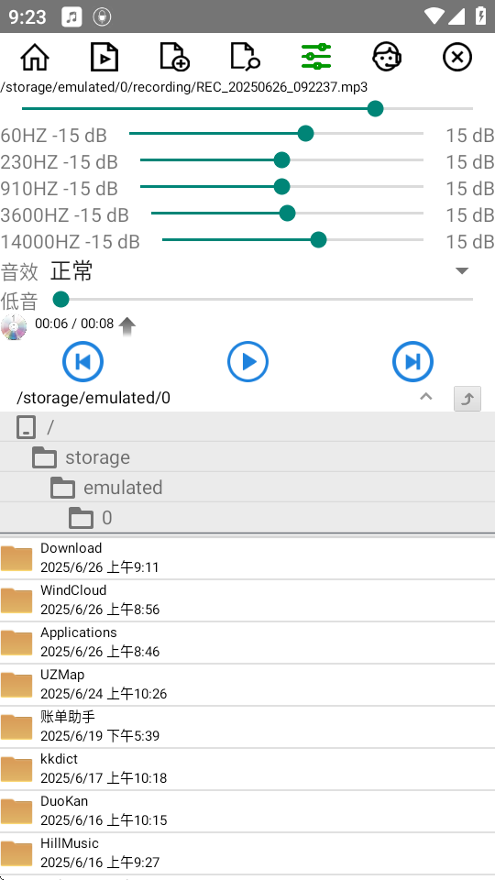Skip to previous track

pyautogui.click(x=83, y=361)
